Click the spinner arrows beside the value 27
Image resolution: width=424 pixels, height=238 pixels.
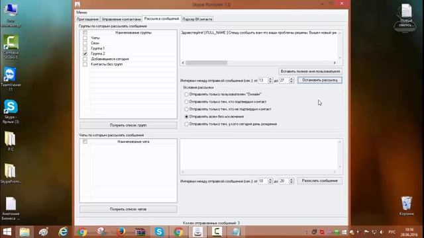(291, 81)
